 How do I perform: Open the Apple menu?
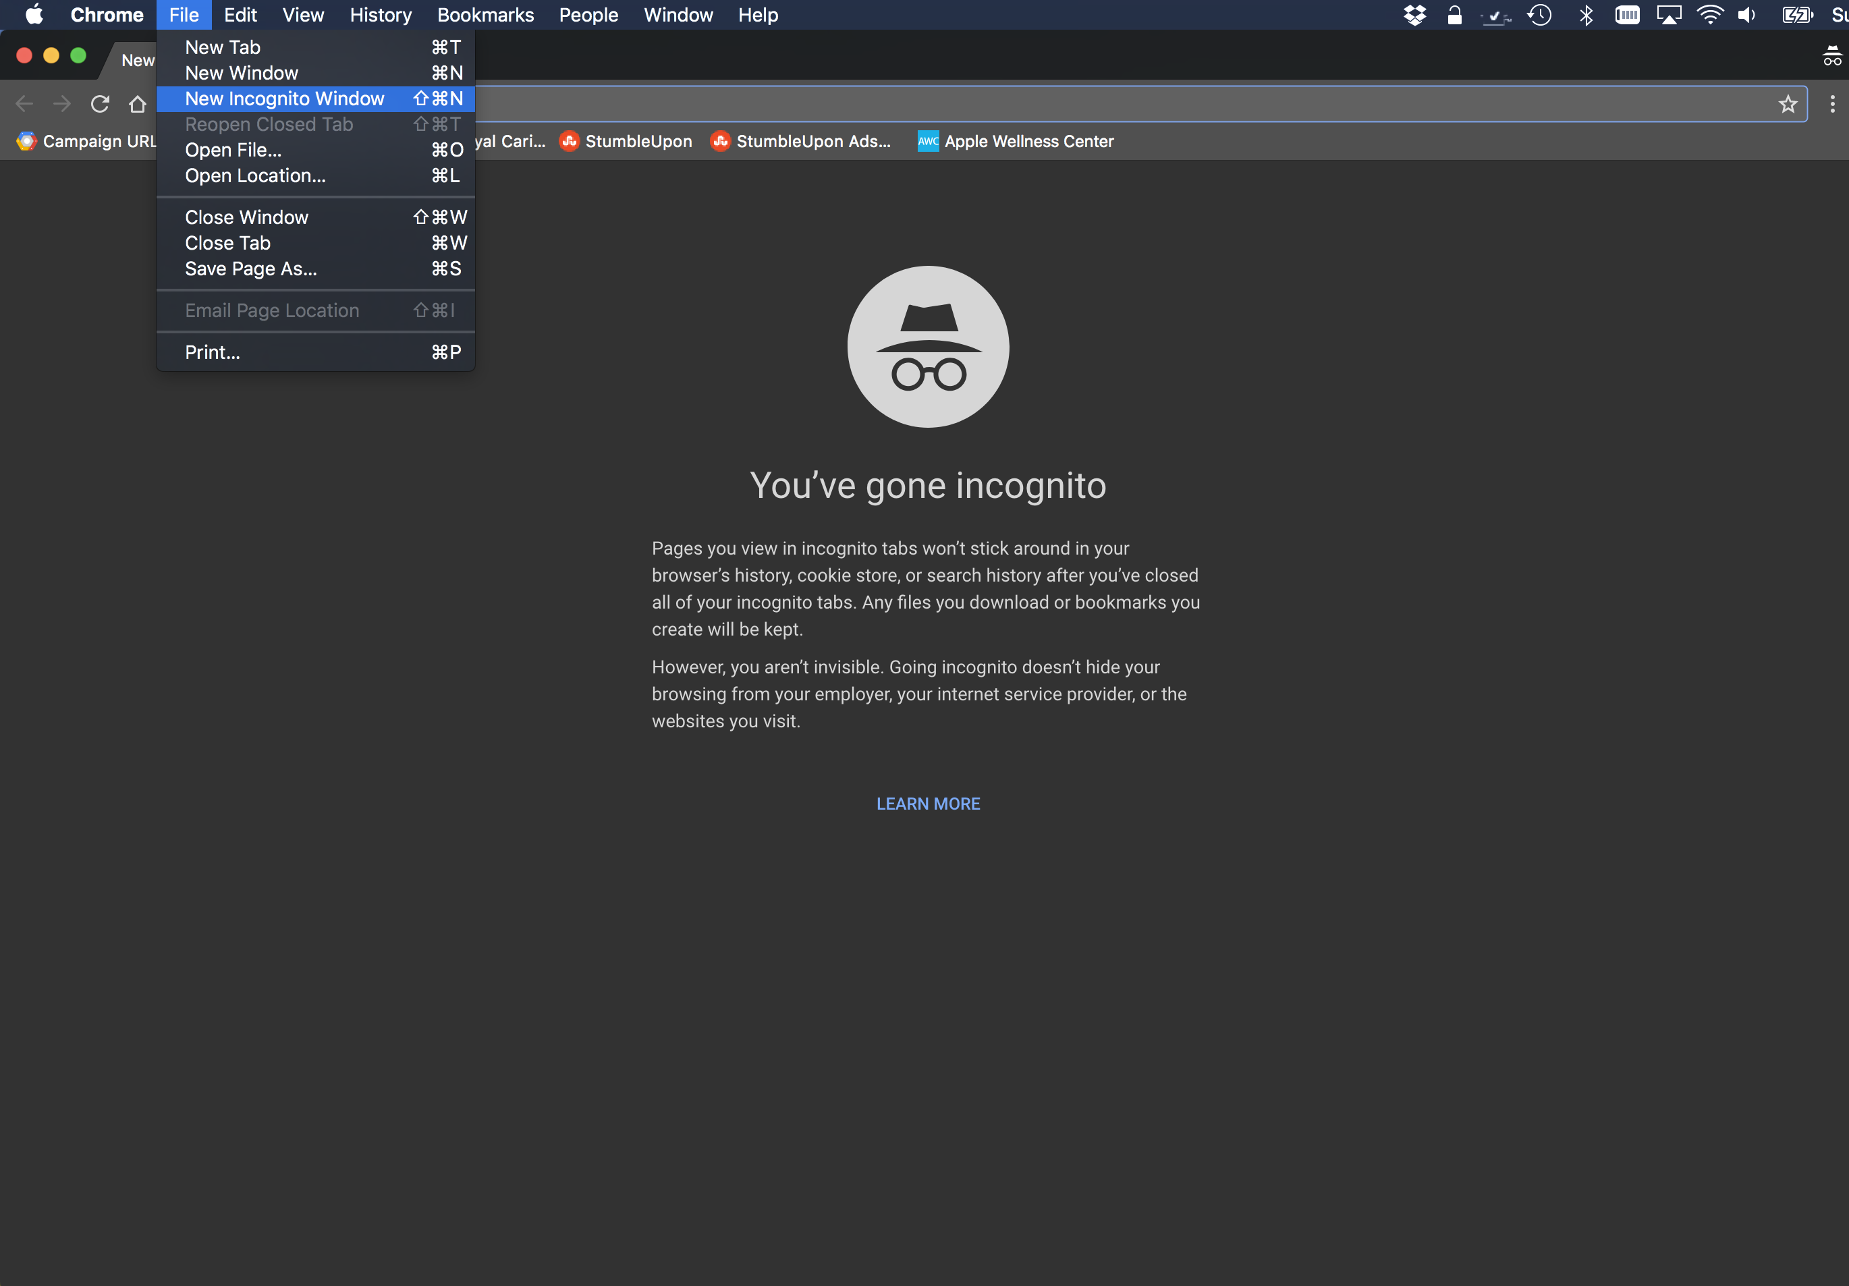(x=34, y=14)
